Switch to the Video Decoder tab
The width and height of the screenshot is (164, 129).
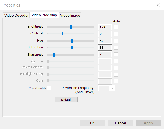tap(16, 15)
